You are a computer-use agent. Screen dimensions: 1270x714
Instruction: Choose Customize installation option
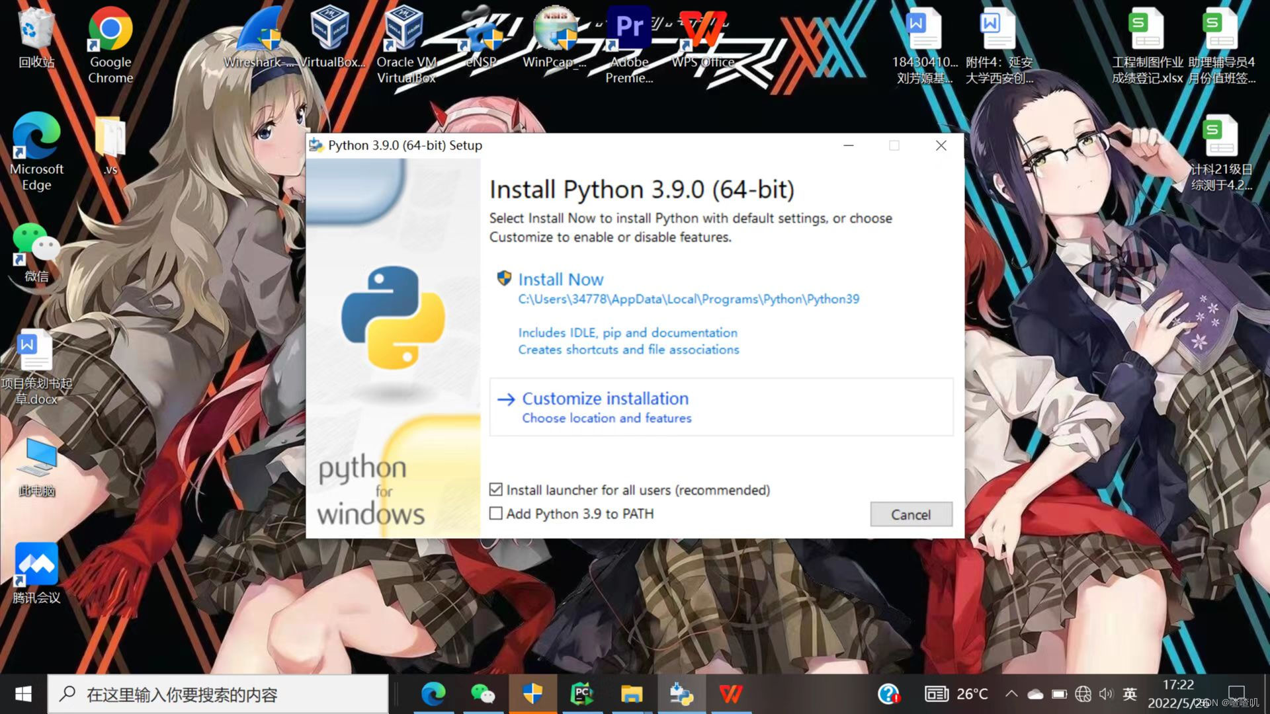[x=605, y=399]
